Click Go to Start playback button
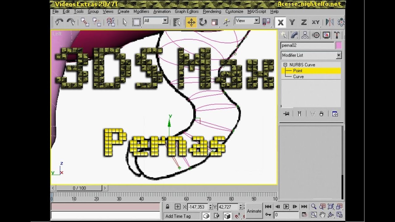Viewport: 395px width, 222px height. click(x=268, y=207)
